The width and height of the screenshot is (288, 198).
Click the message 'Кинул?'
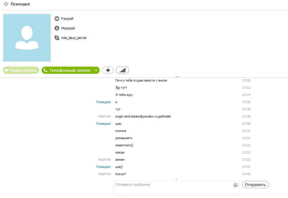[120, 174]
